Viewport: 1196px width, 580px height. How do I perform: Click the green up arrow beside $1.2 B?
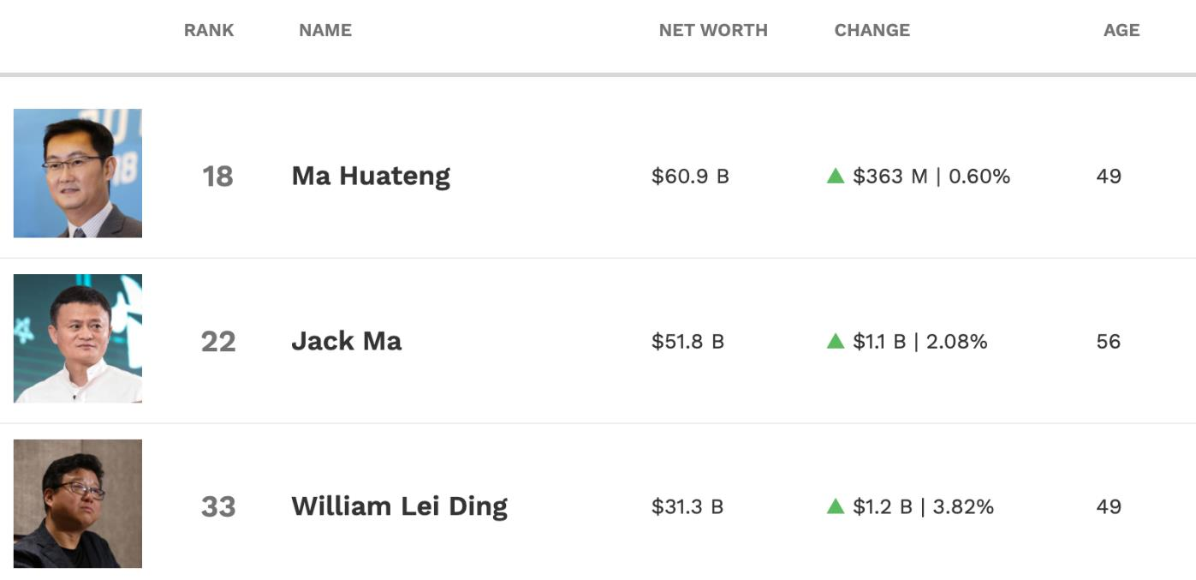[836, 506]
